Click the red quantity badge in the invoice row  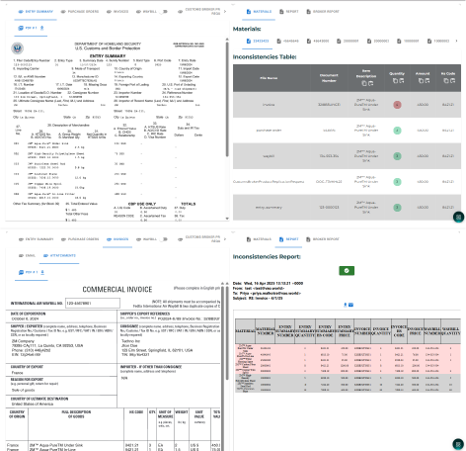click(x=397, y=105)
